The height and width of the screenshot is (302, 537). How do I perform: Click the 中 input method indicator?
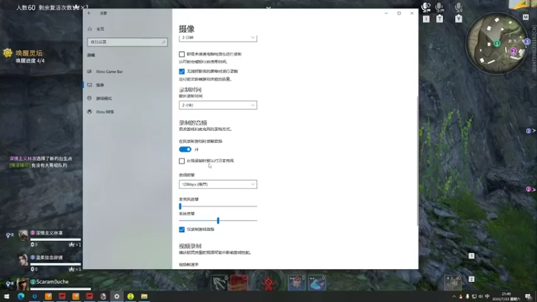pos(487,297)
